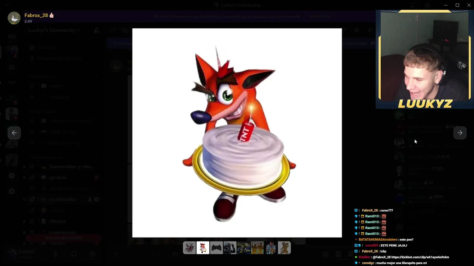Minimize the Discord window
Image resolution: width=474 pixels, height=266 pixels.
point(446,5)
